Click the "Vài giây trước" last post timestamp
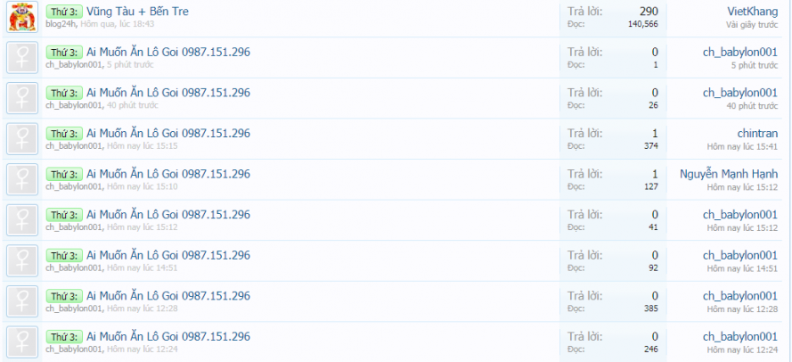This screenshot has width=792, height=362. click(751, 25)
